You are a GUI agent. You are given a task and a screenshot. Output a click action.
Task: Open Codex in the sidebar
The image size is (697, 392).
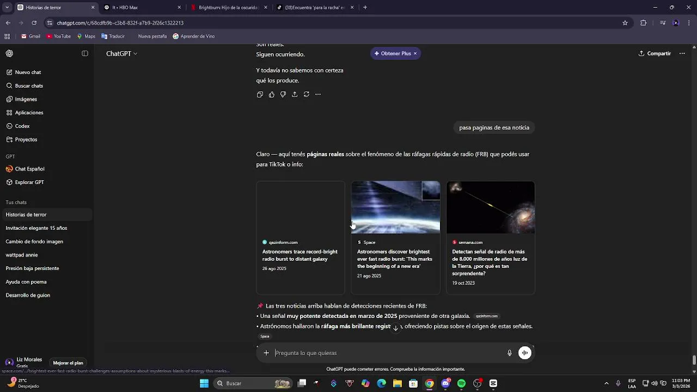(x=46, y=126)
